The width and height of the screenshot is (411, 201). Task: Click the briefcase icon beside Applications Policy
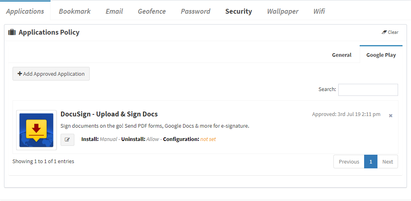click(x=12, y=32)
